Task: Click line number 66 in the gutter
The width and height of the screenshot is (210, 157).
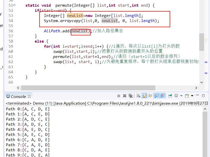Action: (x=11, y=82)
